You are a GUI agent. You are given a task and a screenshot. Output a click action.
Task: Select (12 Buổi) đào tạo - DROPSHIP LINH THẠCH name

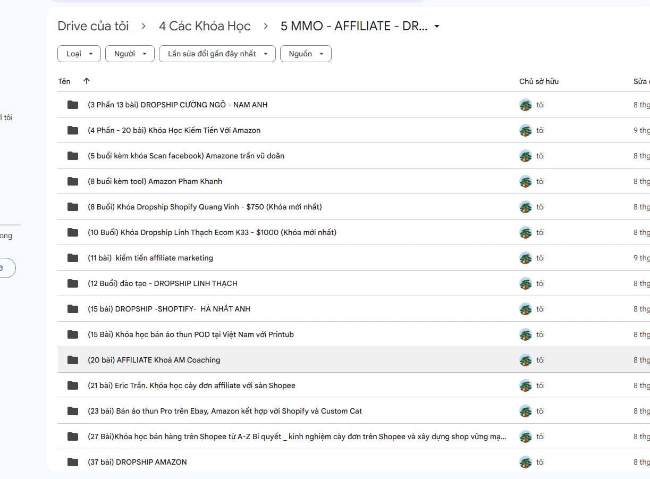[x=163, y=283]
